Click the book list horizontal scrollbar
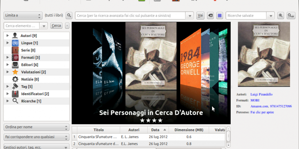This screenshot has width=299, height=149. click(x=149, y=148)
